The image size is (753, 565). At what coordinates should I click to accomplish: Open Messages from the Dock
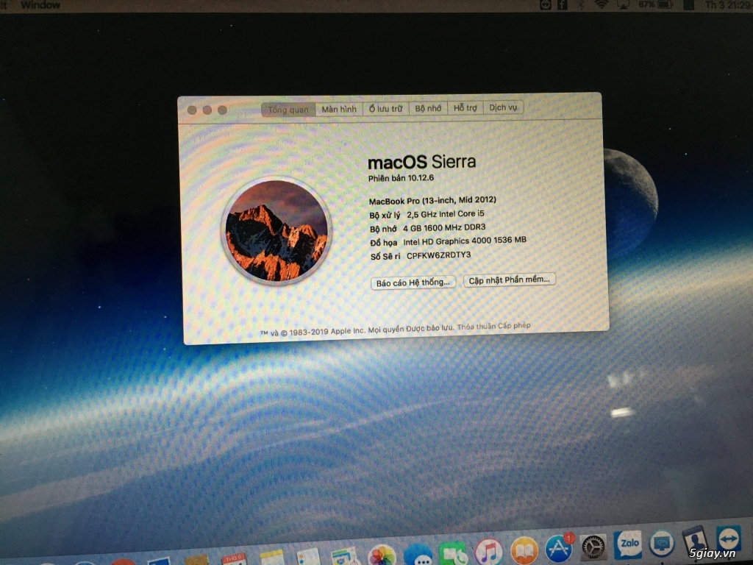point(418,555)
